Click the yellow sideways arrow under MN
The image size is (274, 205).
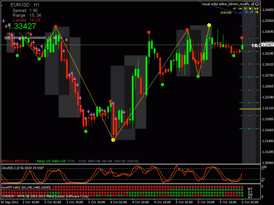pos(256,12)
